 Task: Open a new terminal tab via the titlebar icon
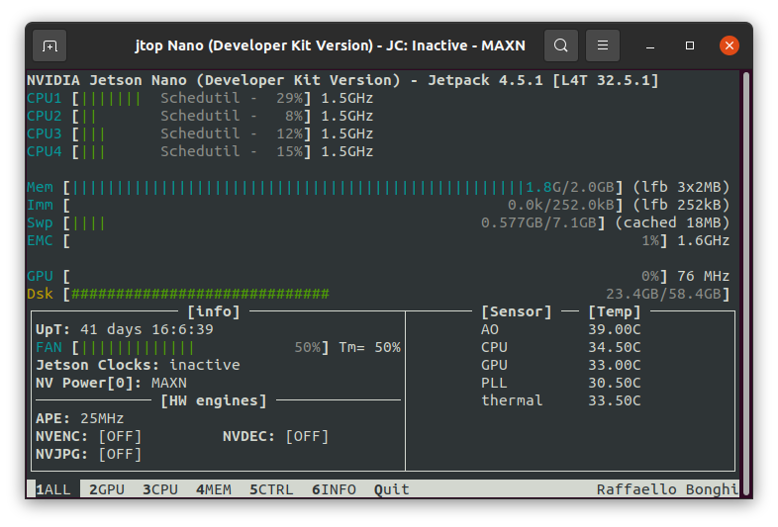(x=49, y=45)
